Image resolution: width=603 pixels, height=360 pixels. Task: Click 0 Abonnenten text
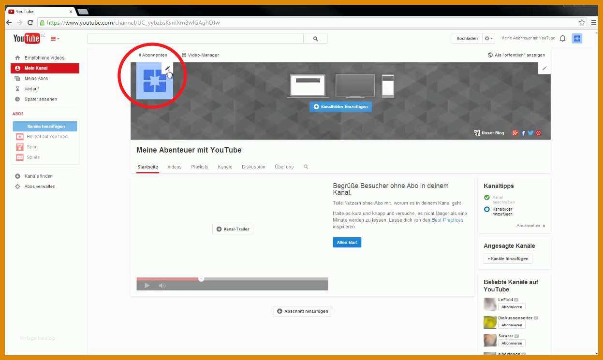153,55
